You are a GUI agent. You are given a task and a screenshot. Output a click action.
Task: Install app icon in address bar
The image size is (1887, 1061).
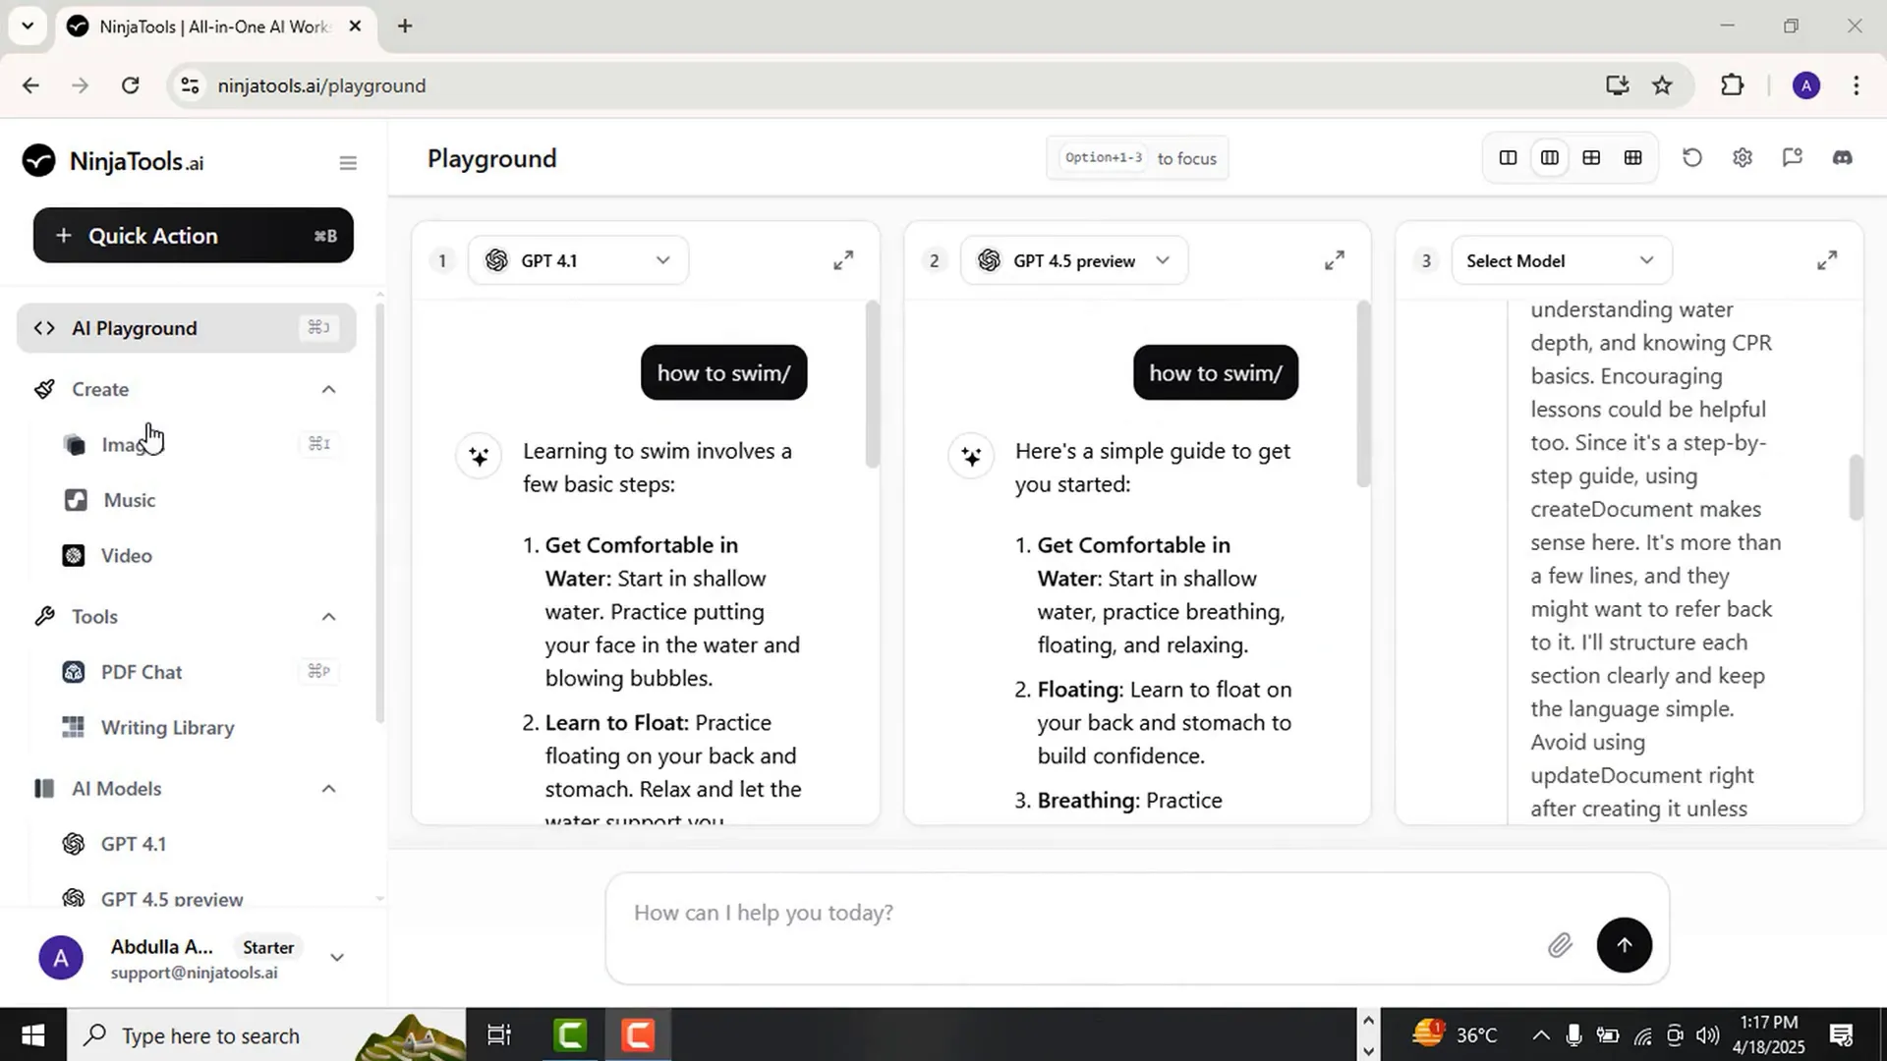pos(1618,85)
